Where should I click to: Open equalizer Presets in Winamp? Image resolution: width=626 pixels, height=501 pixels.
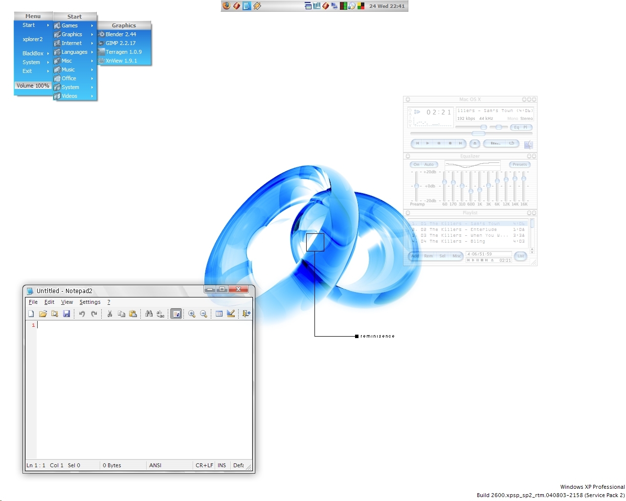[x=520, y=165]
